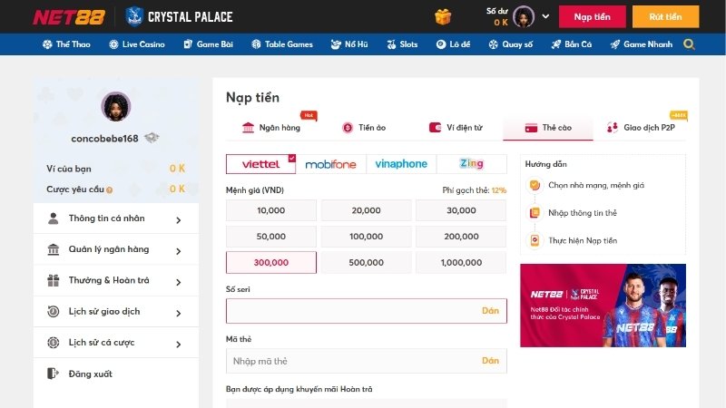The image size is (726, 408).
Task: Open the gift box promotions icon
Action: point(443,17)
